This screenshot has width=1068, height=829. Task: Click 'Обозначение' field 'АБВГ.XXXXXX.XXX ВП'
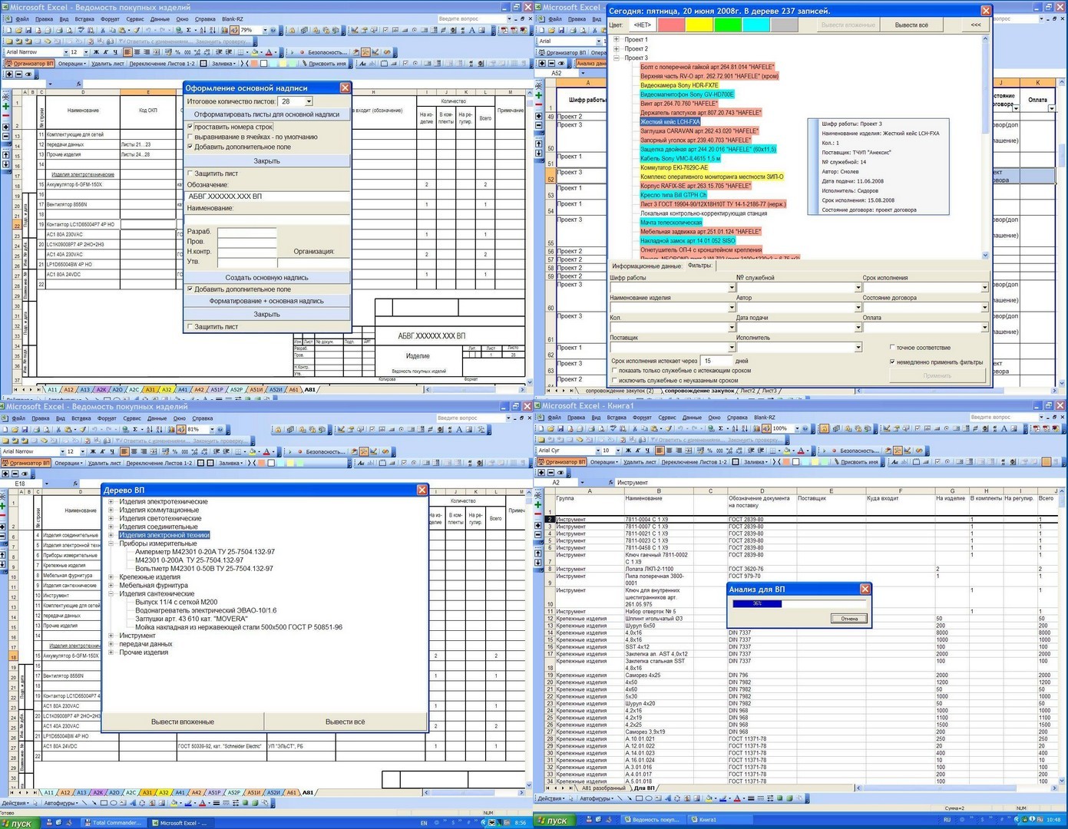tap(267, 197)
